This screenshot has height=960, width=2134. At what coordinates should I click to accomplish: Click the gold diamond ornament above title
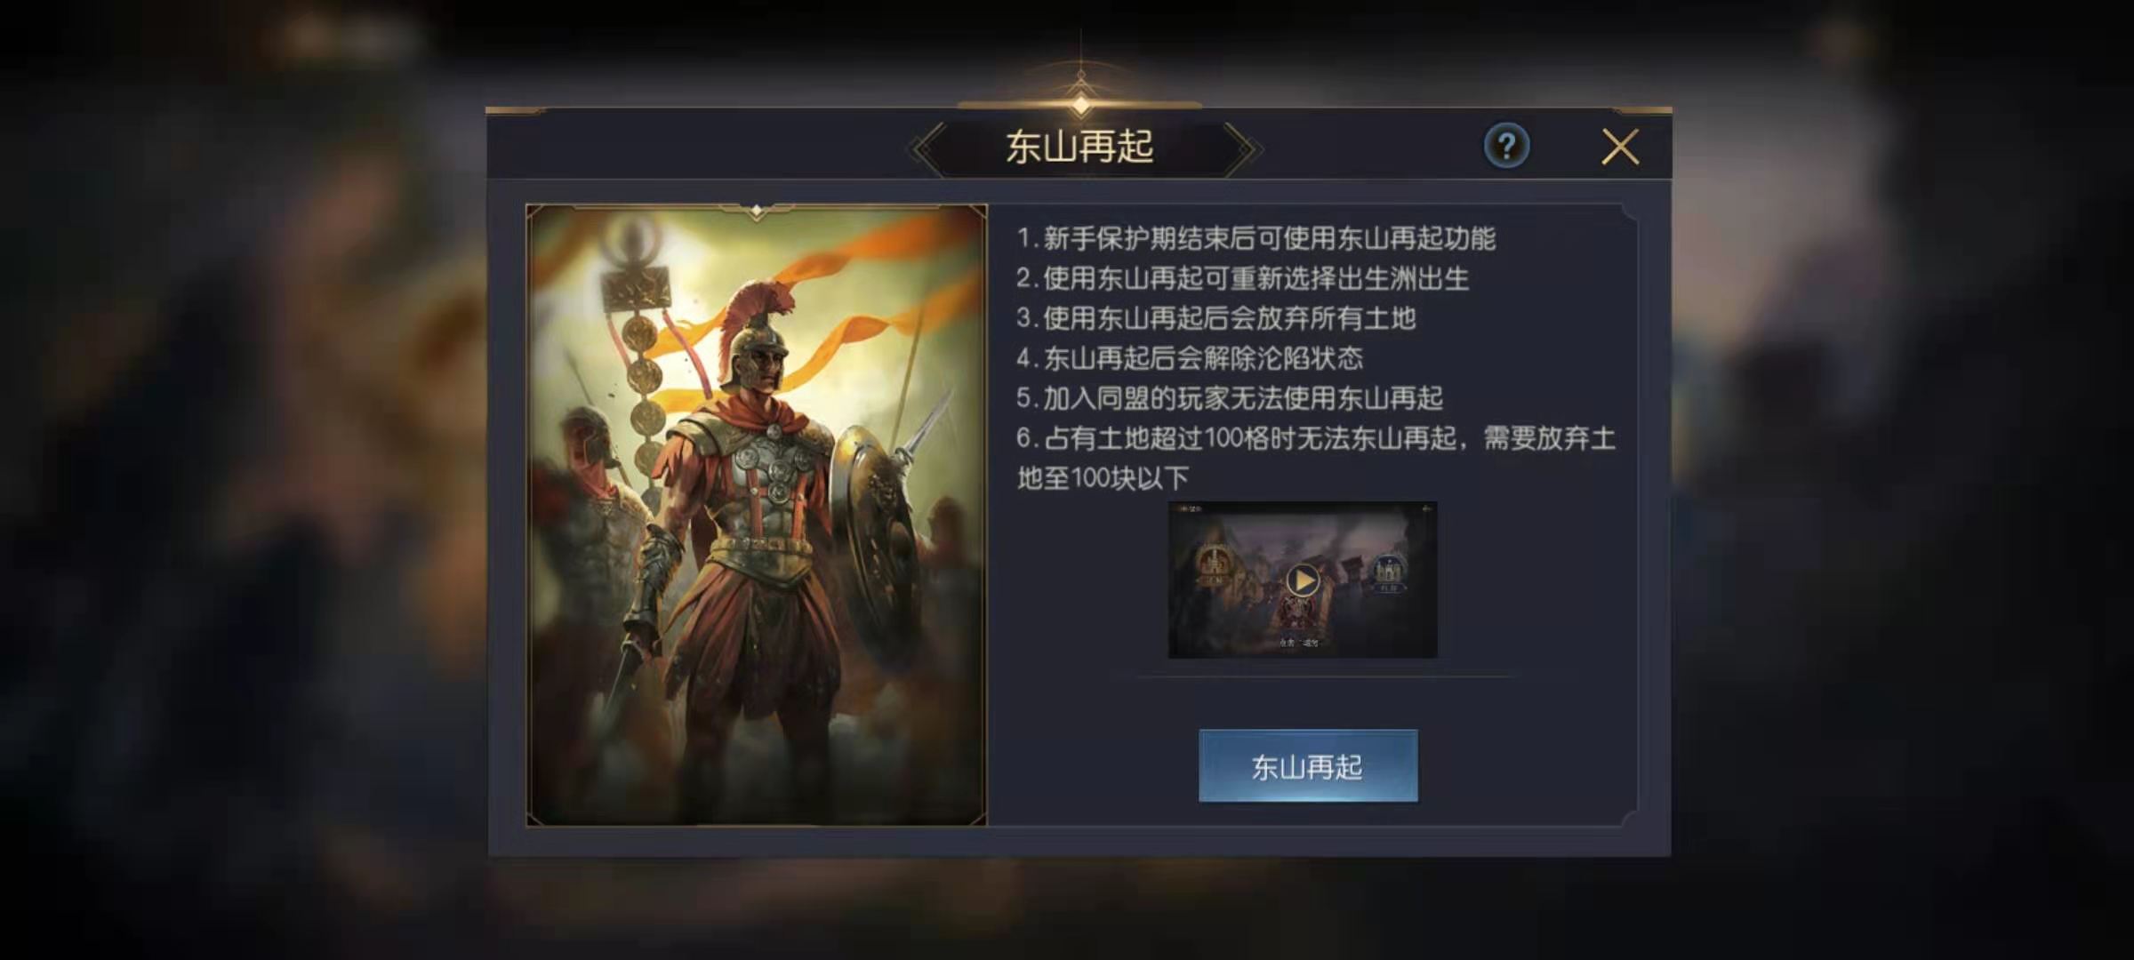tap(1081, 105)
